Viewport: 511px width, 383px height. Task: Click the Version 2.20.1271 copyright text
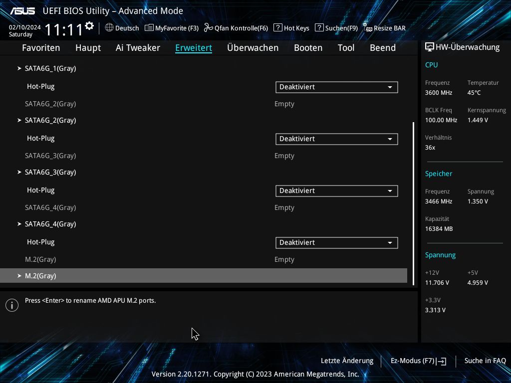(255, 374)
